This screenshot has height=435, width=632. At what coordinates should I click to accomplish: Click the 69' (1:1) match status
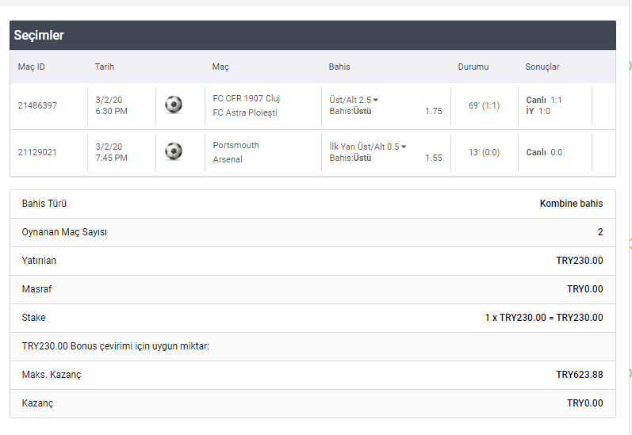pyautogui.click(x=484, y=105)
